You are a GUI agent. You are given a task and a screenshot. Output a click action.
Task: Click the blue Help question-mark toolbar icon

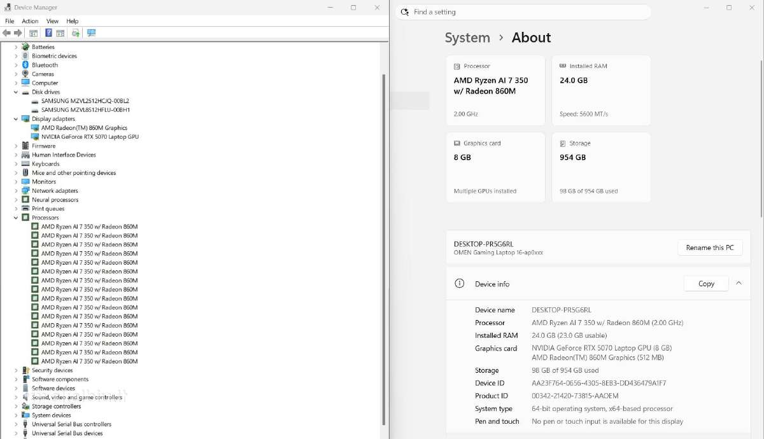(x=48, y=33)
